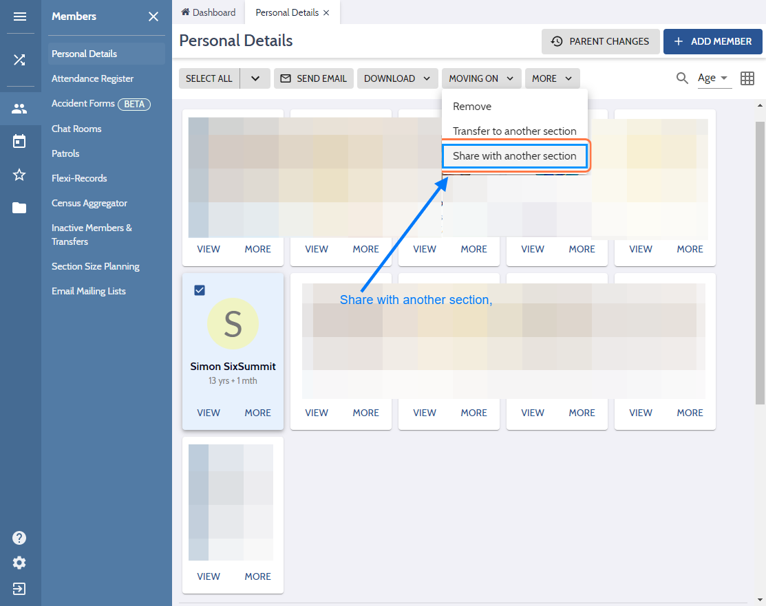
Task: Click the logout exit icon
Action: (19, 588)
